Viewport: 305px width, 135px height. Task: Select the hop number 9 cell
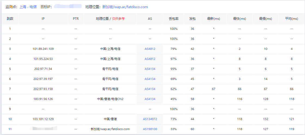point(10,109)
